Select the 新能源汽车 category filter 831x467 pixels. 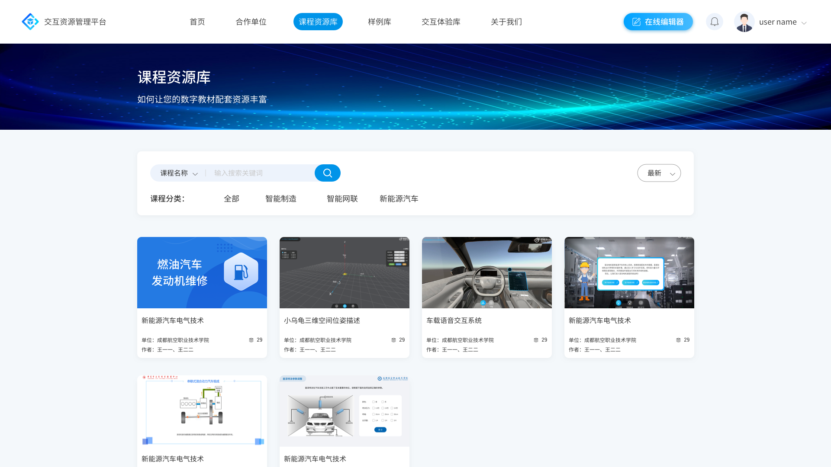pyautogui.click(x=399, y=199)
